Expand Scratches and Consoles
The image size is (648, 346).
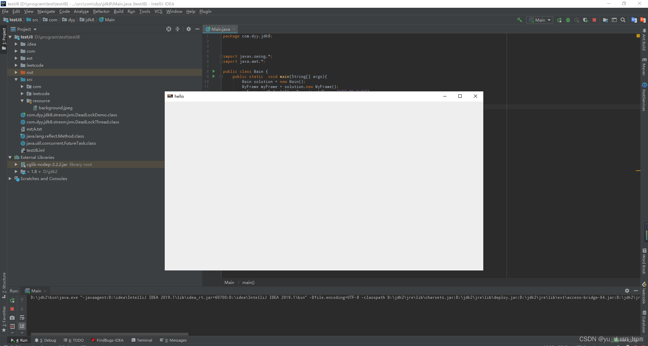pos(10,179)
